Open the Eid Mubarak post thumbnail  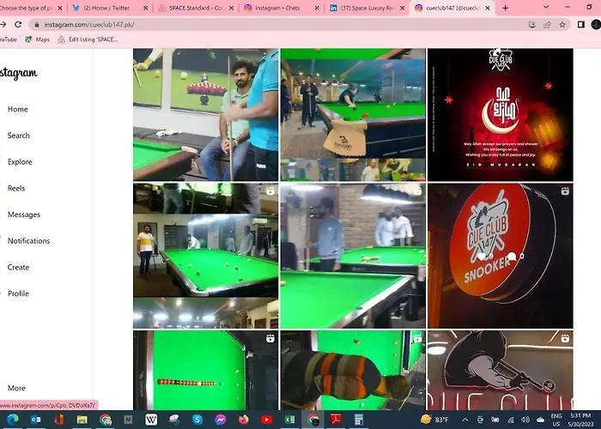pyautogui.click(x=500, y=114)
